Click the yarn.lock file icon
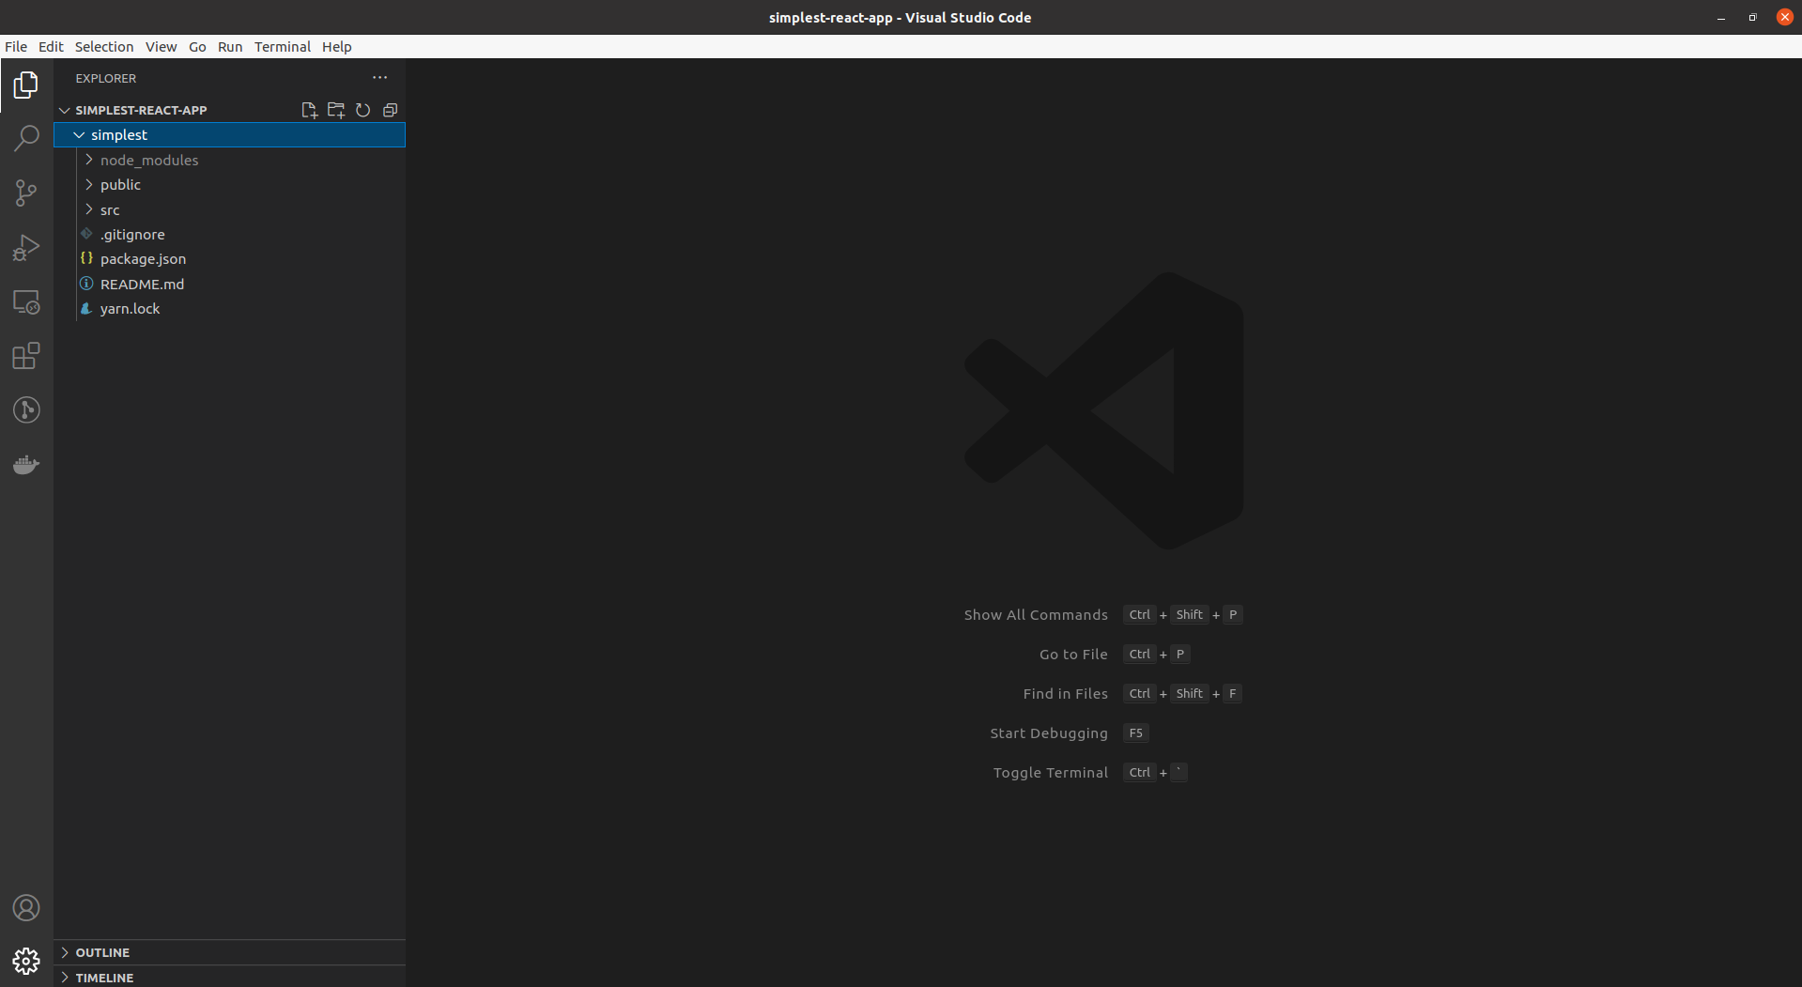The image size is (1802, 987). 86,308
